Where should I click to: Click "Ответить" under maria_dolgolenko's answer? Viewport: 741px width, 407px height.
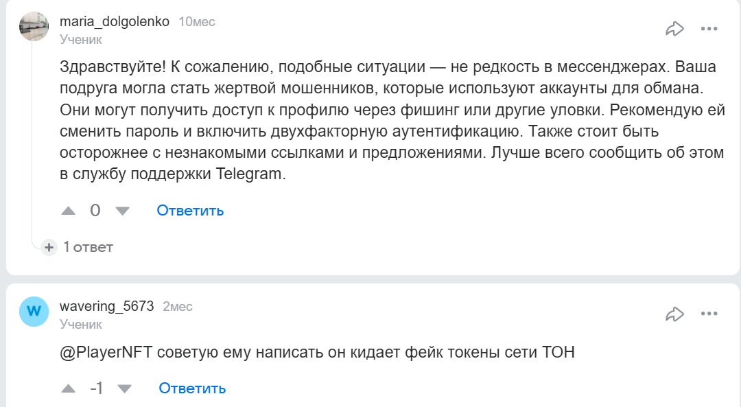click(x=190, y=211)
